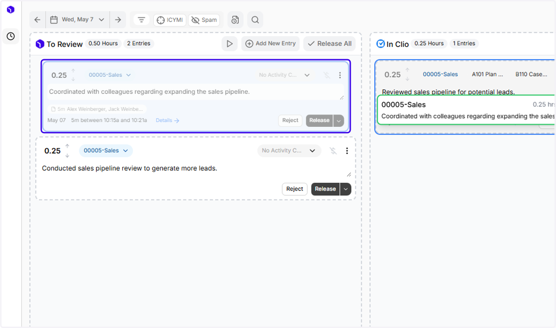This screenshot has width=556, height=328.
Task: Click B110 Case activity code in In Clio
Action: 531,74
